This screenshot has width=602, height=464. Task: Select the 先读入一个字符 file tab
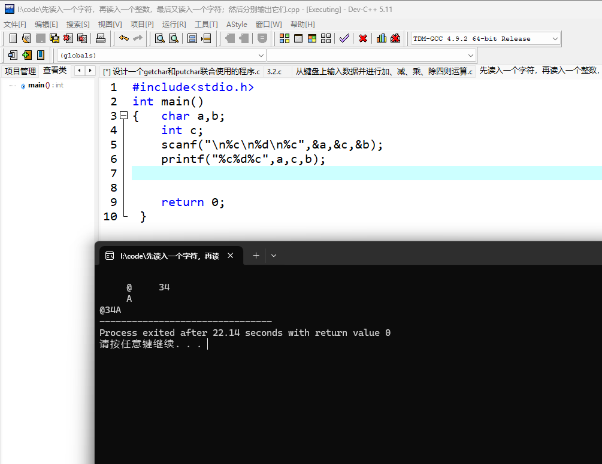tap(539, 70)
